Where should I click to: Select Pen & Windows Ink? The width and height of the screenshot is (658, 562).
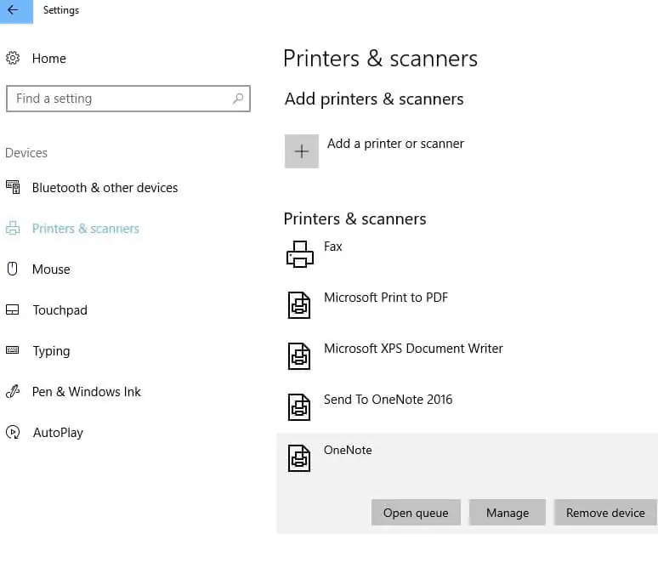coord(86,392)
